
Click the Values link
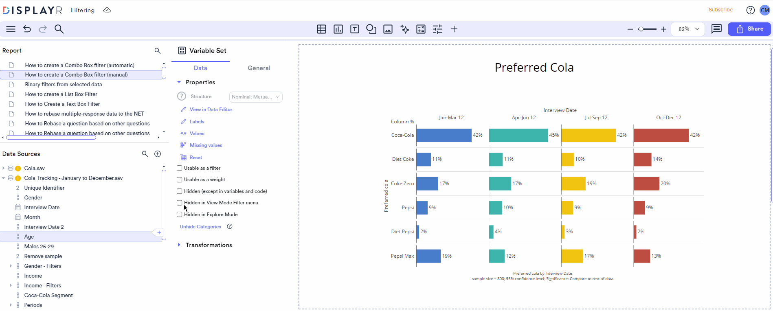[197, 134]
